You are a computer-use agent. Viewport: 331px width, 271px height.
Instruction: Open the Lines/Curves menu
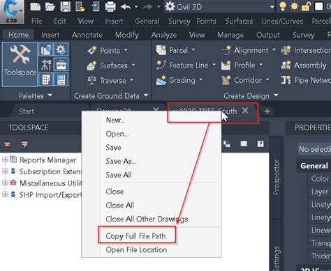point(282,22)
